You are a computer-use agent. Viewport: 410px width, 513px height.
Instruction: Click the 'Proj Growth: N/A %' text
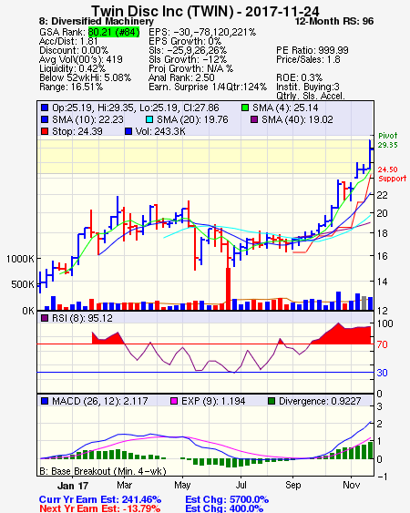tap(190, 68)
